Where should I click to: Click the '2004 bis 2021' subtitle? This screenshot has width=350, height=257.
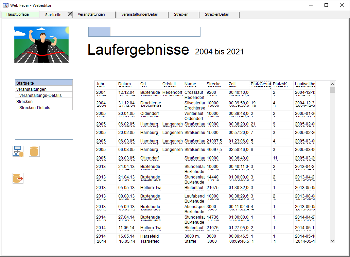pos(219,52)
